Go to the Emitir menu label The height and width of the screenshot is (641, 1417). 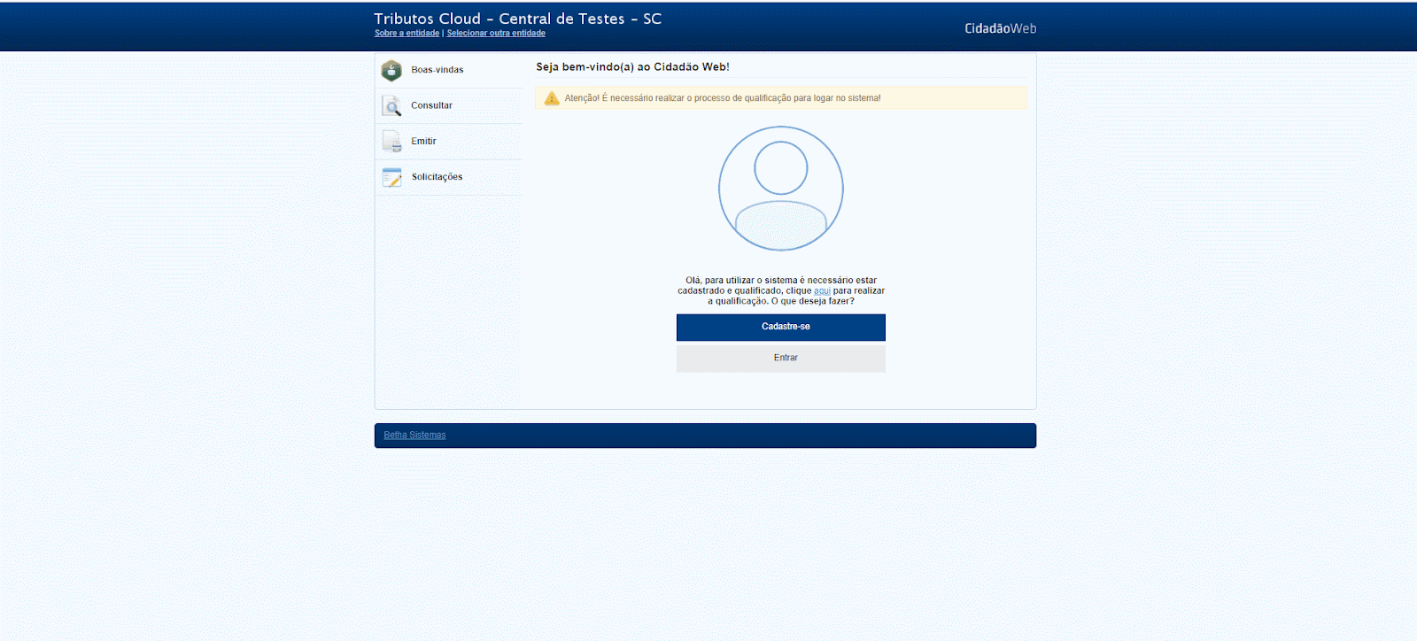(x=423, y=142)
